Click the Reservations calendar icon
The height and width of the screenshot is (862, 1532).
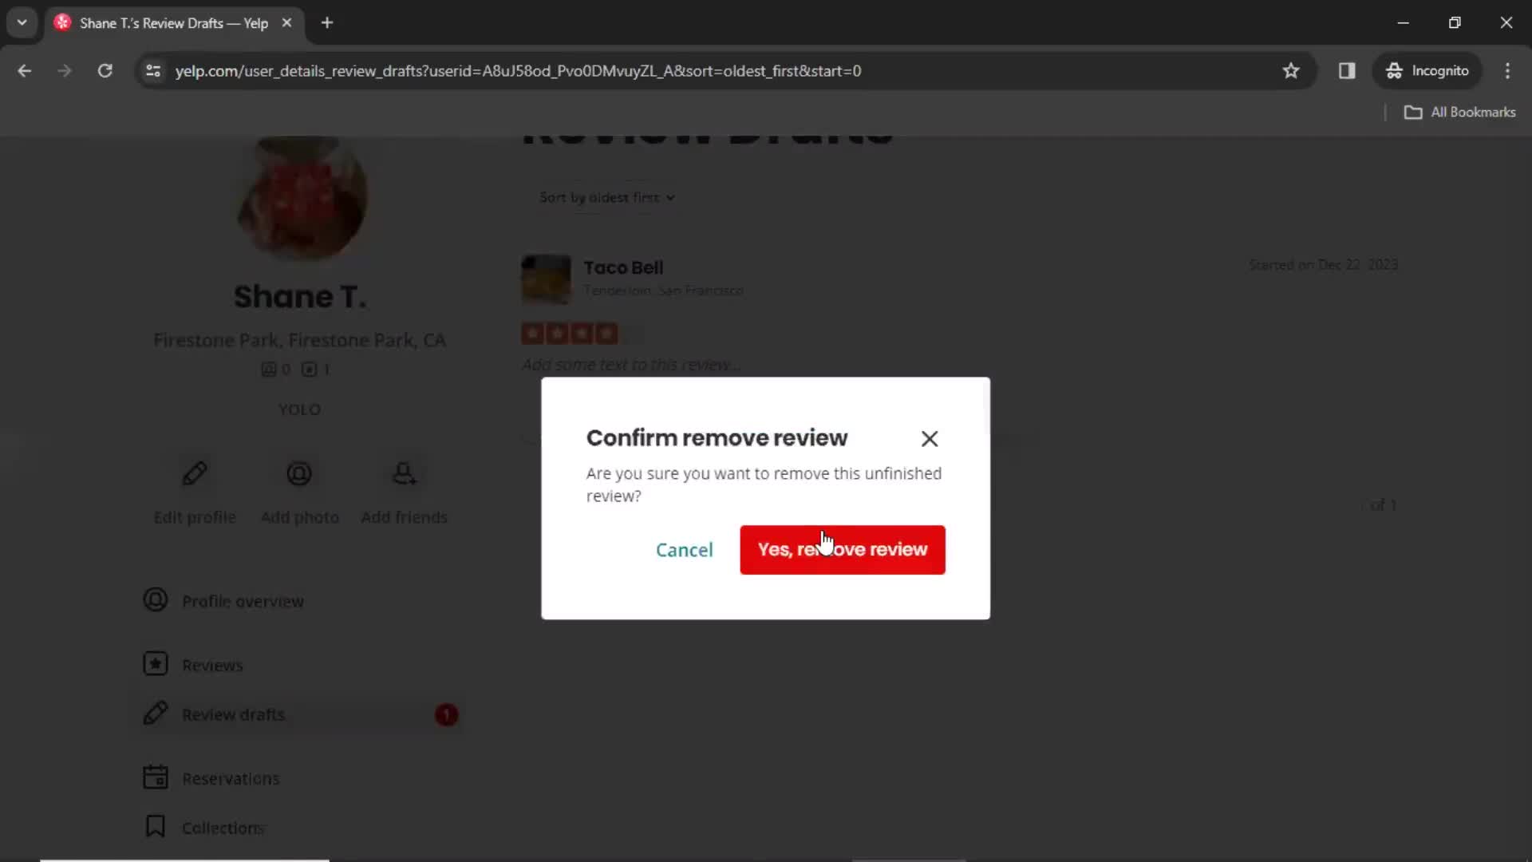pos(155,777)
